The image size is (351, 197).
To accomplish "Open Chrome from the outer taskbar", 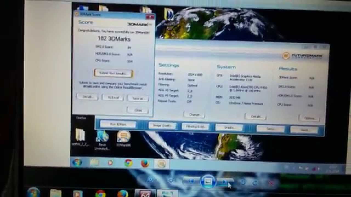I will pos(101,194).
